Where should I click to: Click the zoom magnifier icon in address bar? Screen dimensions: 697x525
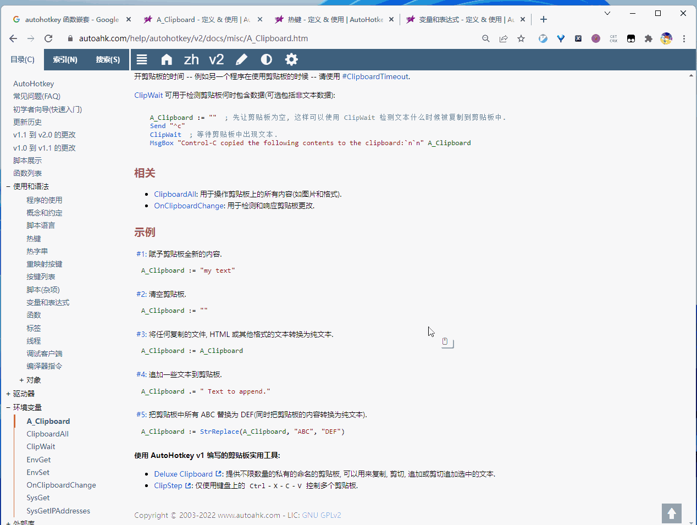[x=486, y=38]
